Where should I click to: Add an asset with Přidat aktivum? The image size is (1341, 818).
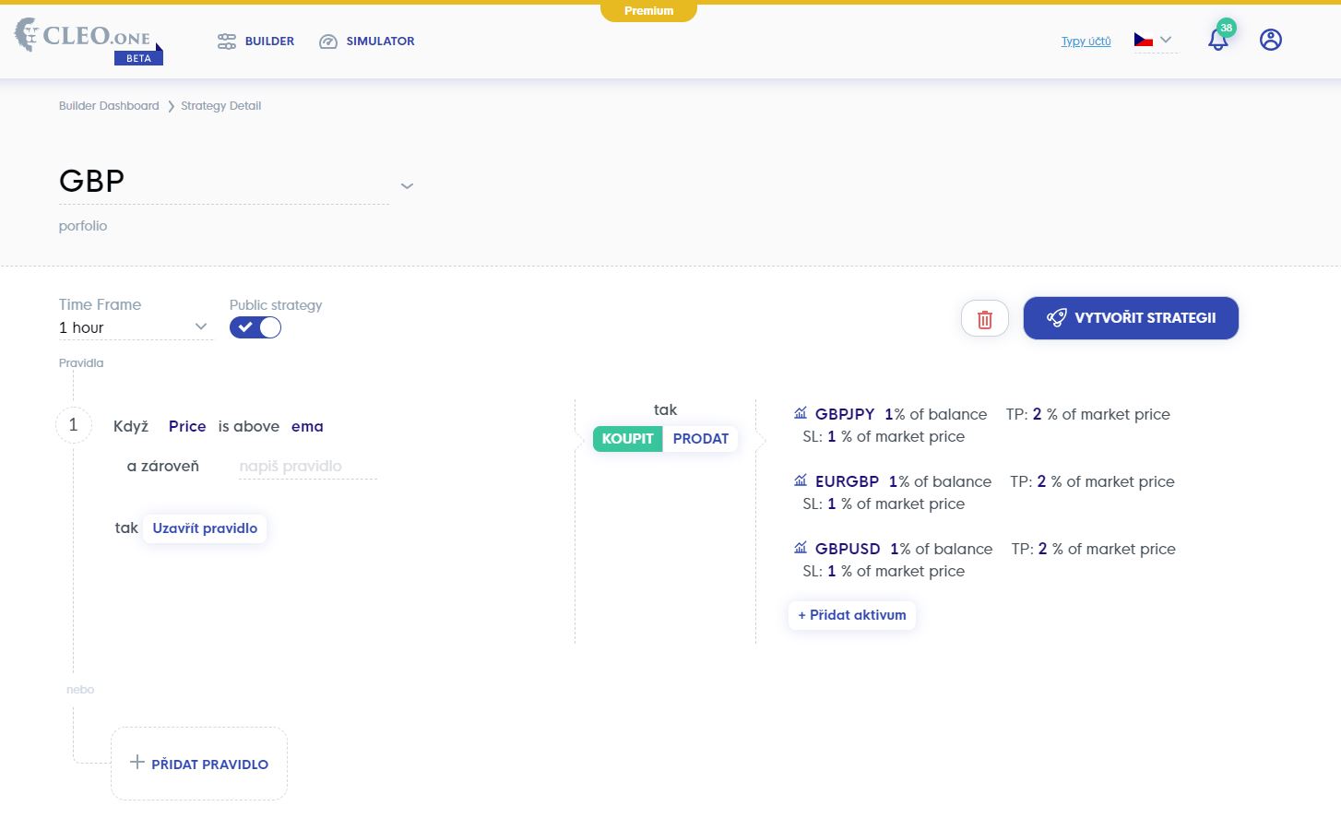pyautogui.click(x=852, y=615)
